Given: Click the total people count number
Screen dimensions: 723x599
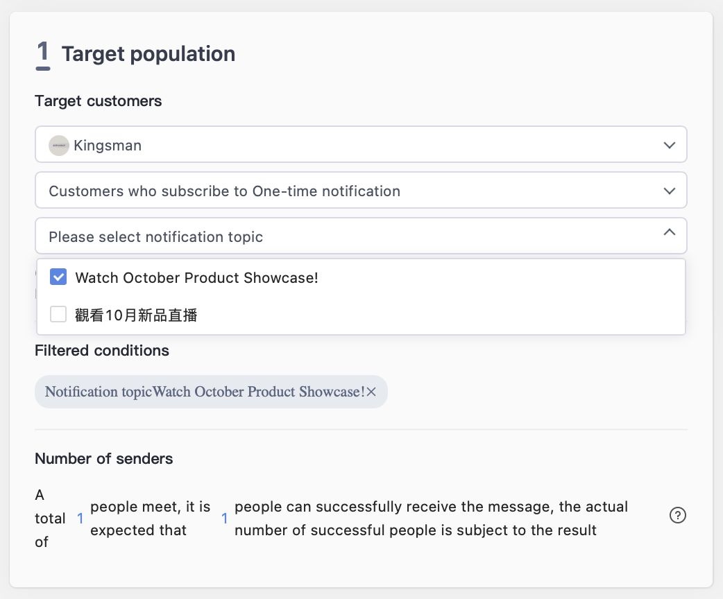Looking at the screenshot, I should 80,519.
